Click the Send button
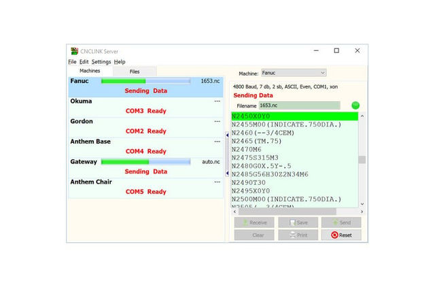The width and height of the screenshot is (435, 287). tap(341, 222)
